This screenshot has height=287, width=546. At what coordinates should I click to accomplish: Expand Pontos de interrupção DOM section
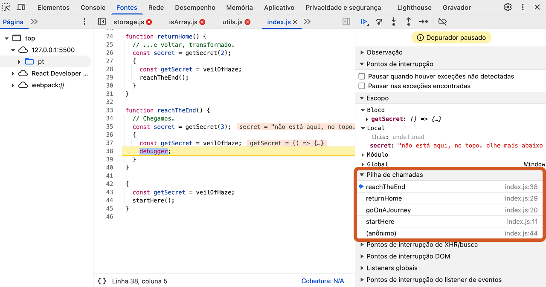pyautogui.click(x=362, y=256)
